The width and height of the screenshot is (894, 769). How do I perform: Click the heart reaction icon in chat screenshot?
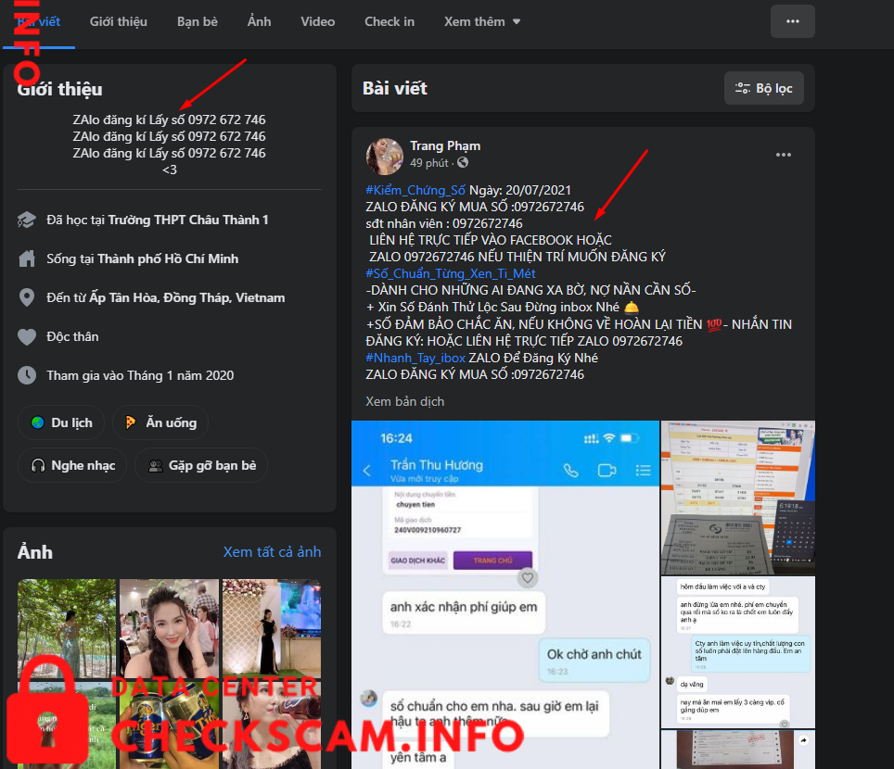[528, 577]
